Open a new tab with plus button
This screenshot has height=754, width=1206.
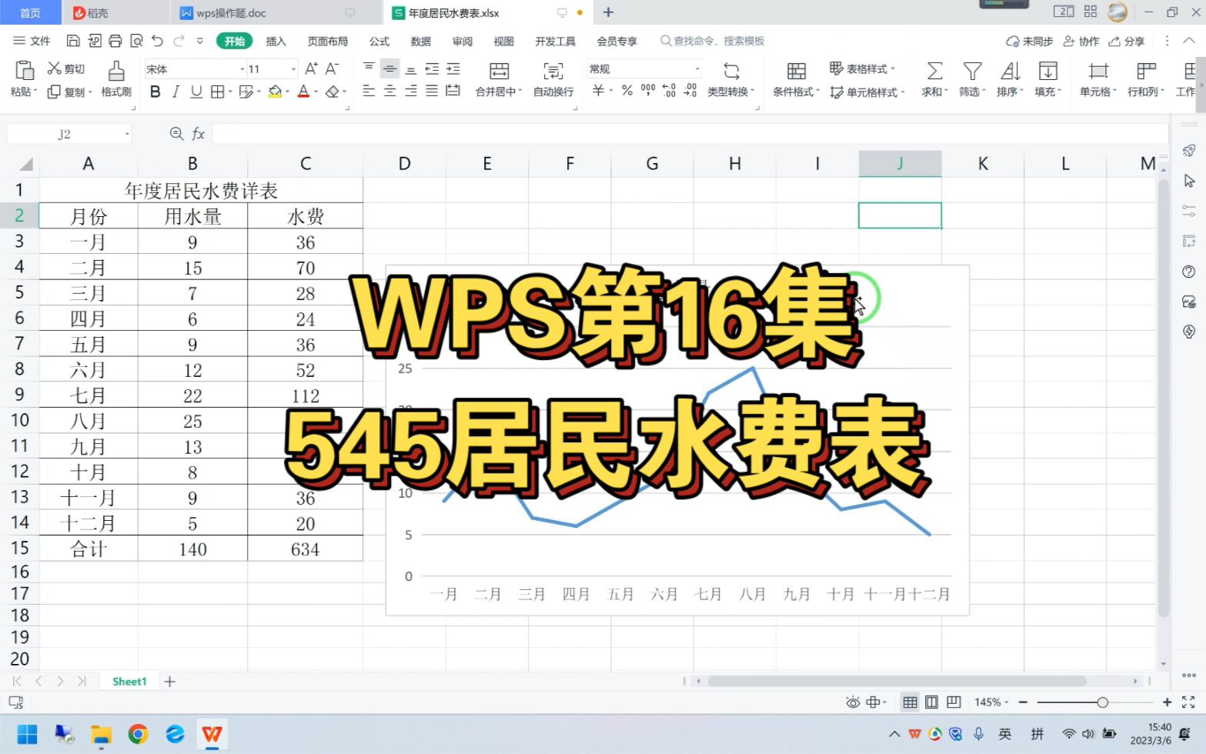[608, 12]
